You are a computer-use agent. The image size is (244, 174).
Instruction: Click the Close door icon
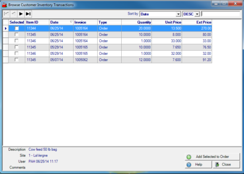217,165
